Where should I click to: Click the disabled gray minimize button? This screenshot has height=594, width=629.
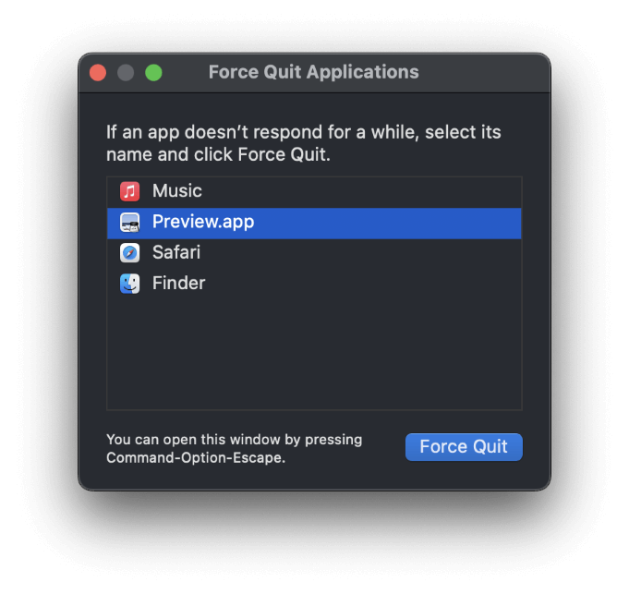pos(126,73)
